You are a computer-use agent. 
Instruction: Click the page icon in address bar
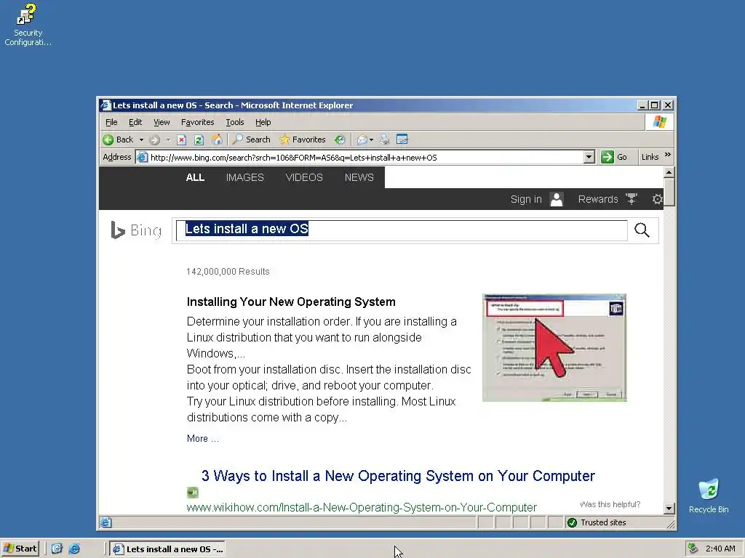(x=142, y=158)
